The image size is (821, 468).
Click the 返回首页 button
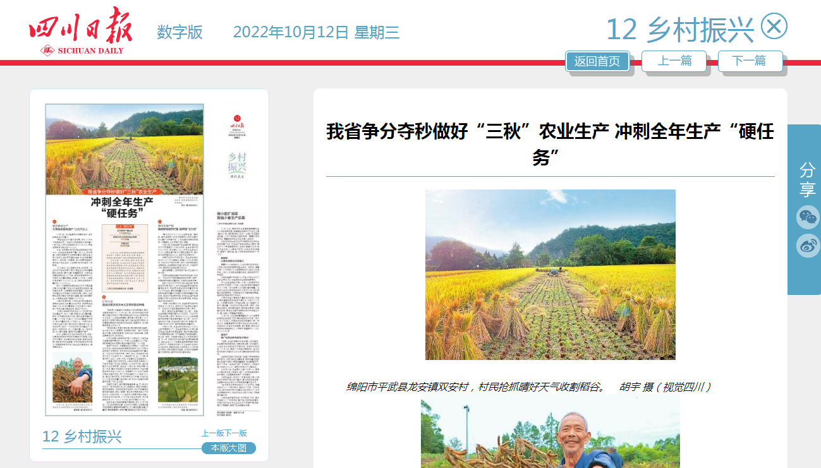pyautogui.click(x=597, y=61)
